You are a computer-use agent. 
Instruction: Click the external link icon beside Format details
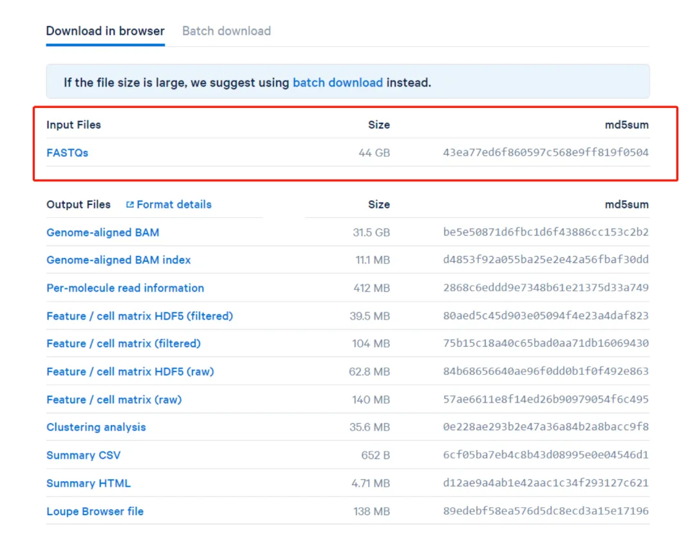coord(130,205)
